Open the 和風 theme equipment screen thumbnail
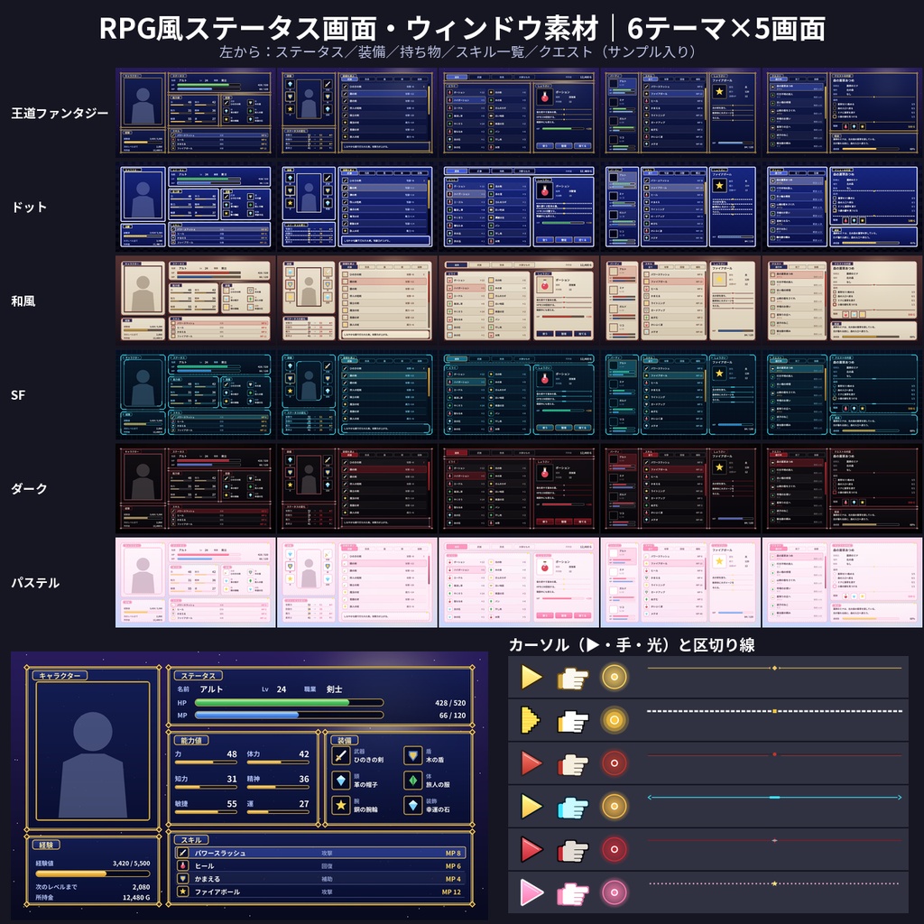 pos(357,300)
